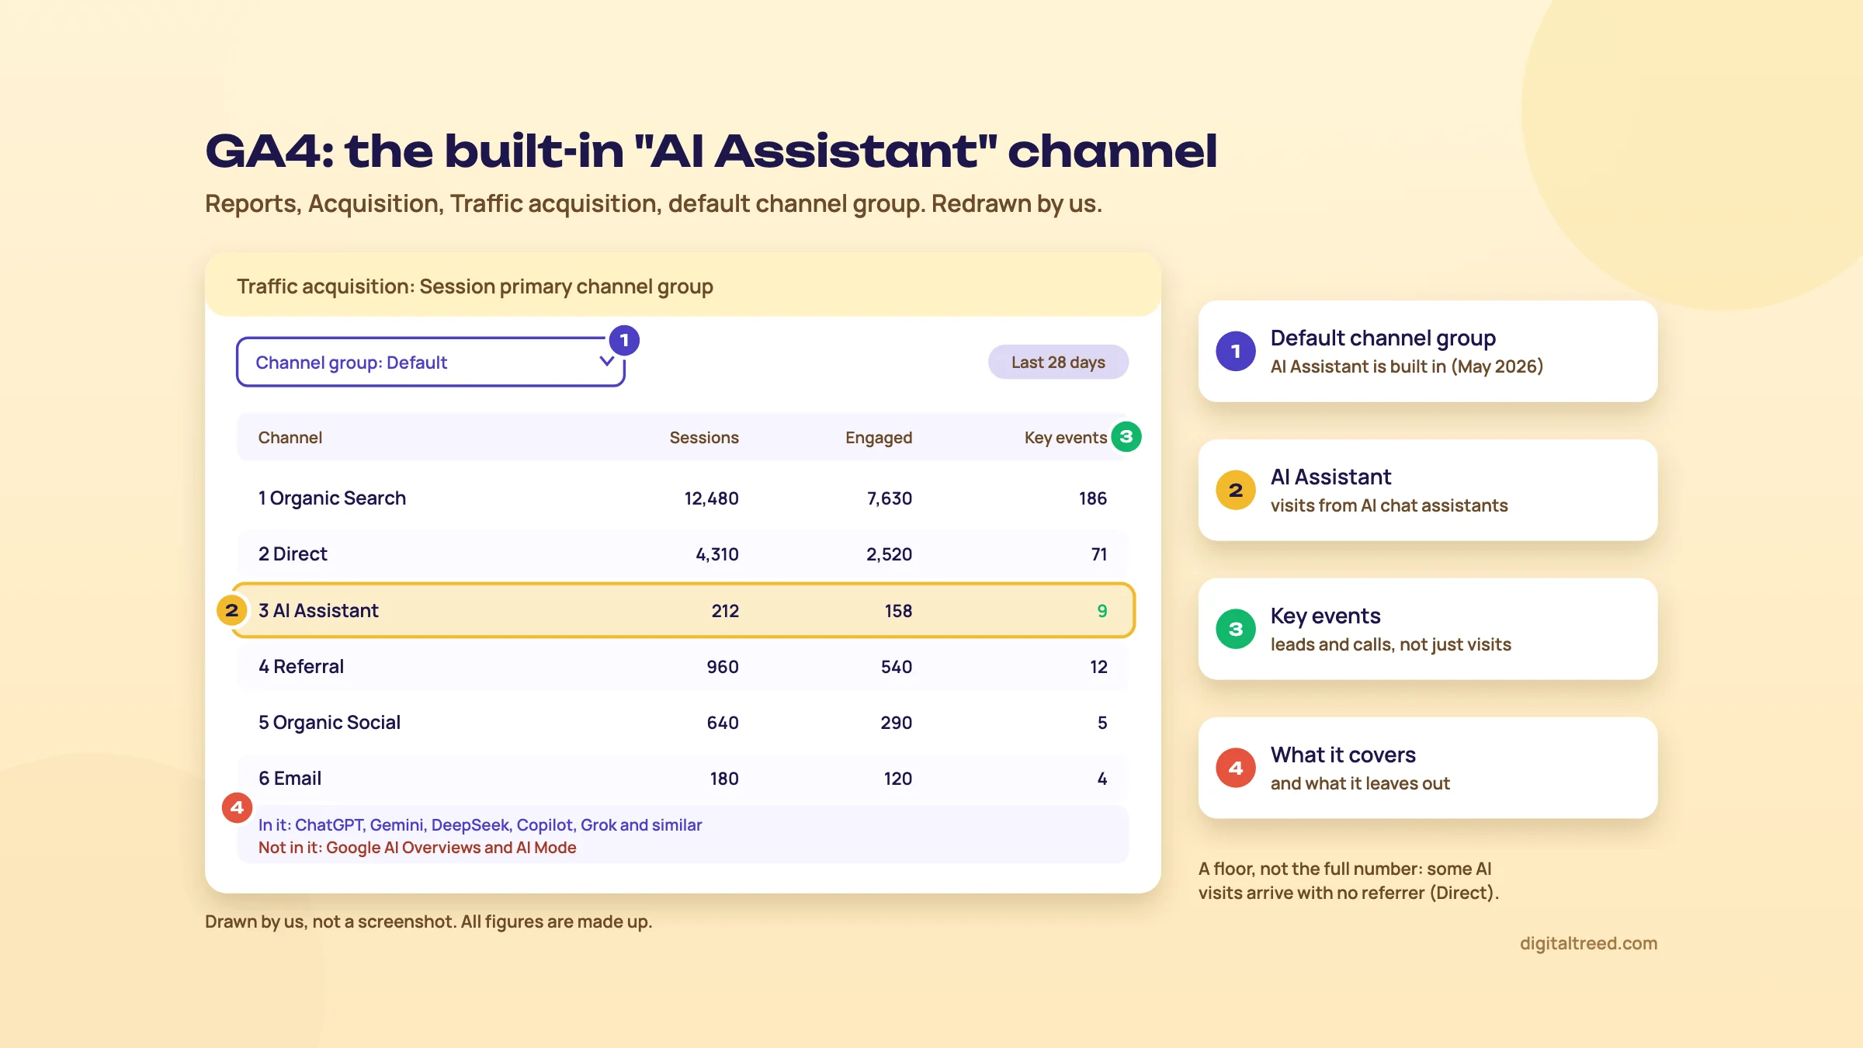Click the What it covers legend card heading
The image size is (1863, 1048).
[1343, 755]
